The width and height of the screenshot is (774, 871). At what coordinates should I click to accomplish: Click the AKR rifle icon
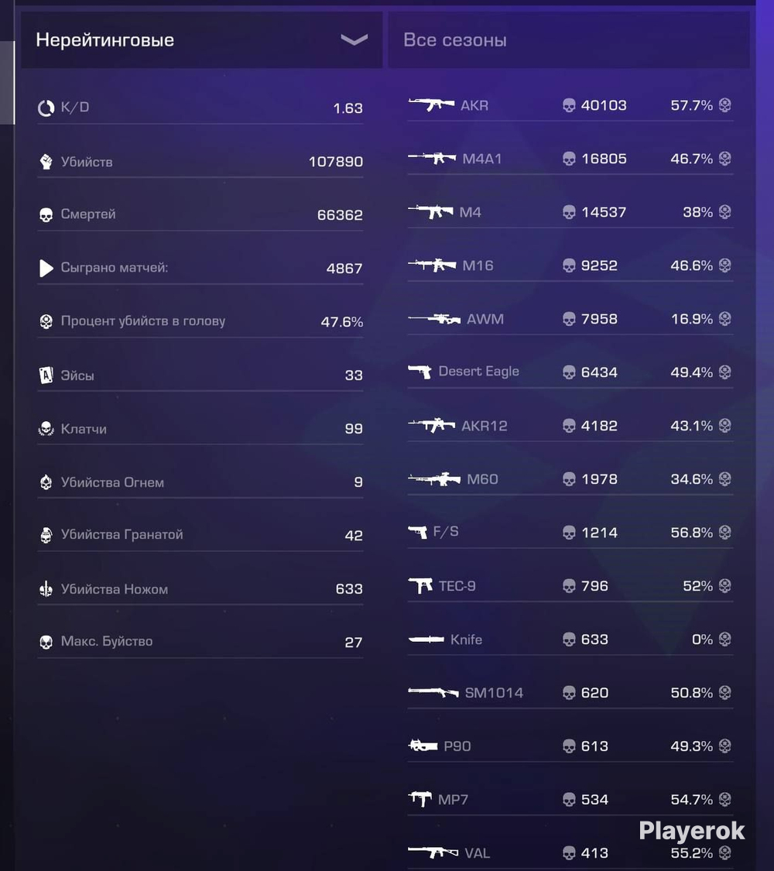[431, 104]
